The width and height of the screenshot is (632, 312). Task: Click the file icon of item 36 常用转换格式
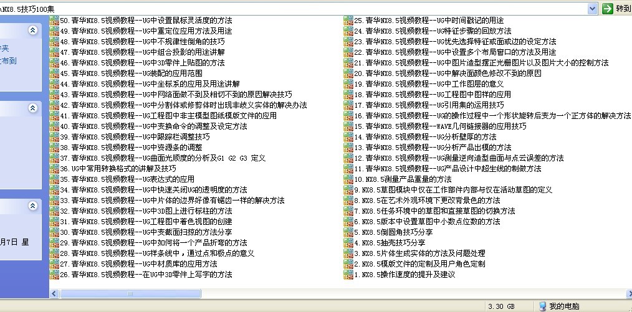(54, 169)
